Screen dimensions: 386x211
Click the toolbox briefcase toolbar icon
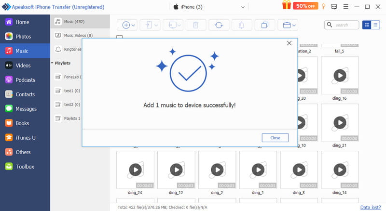coord(287,25)
